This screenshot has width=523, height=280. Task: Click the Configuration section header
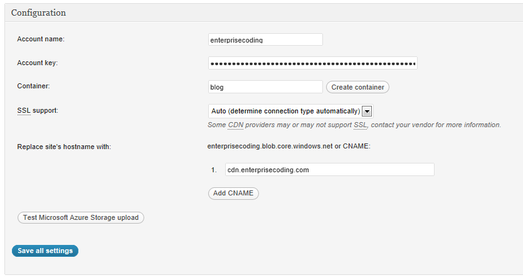click(38, 13)
